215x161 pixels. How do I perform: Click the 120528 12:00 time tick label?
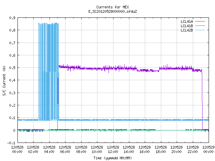pos(113,150)
